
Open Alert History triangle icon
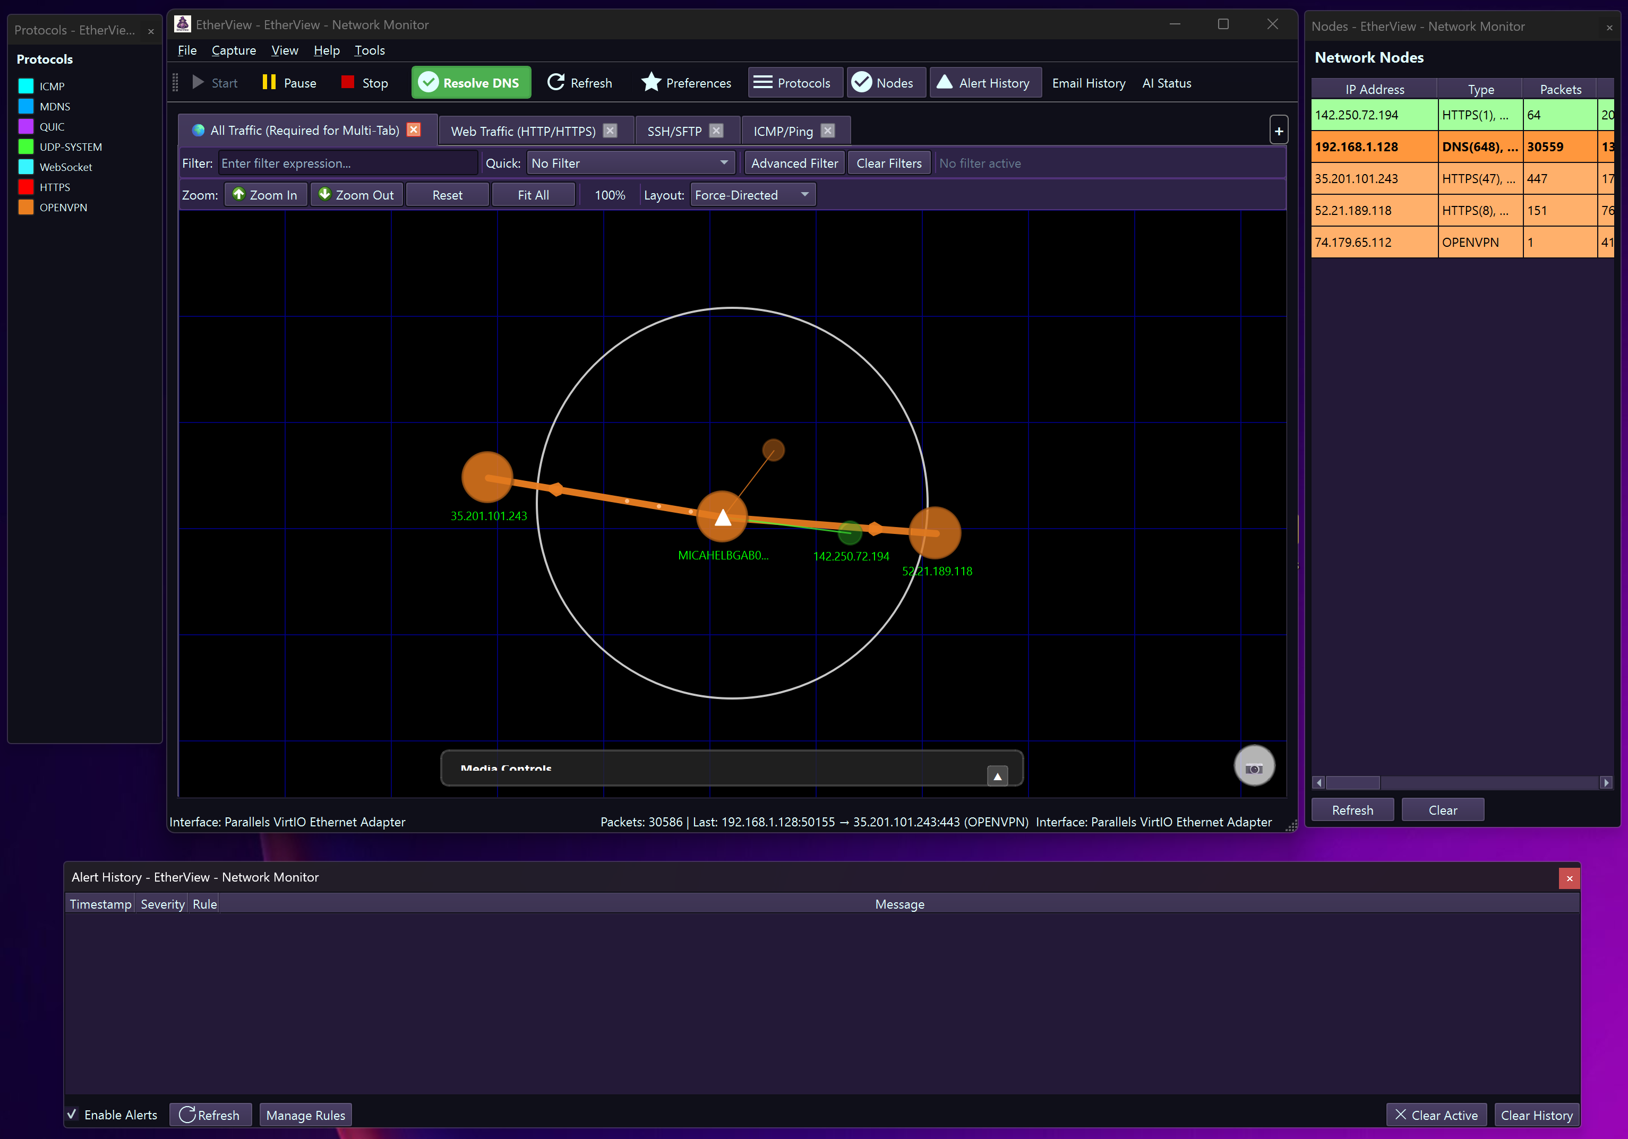944,82
